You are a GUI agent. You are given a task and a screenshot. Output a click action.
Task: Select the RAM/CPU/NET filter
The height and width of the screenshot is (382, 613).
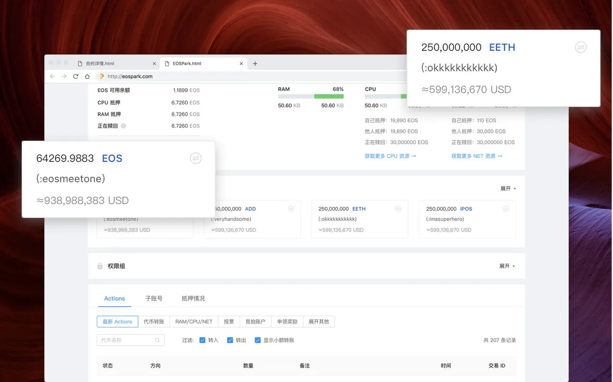click(194, 321)
